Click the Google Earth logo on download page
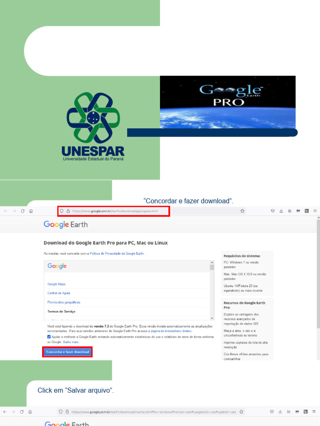Screen dimensions: 320x426 [x=65, y=225]
